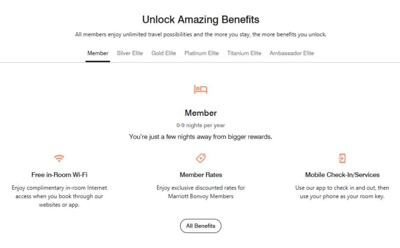The width and height of the screenshot is (400, 248).
Task: Select the underlined Member tab
Action: (98, 53)
